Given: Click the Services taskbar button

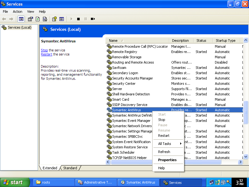Looking at the screenshot, I should pos(181,182).
